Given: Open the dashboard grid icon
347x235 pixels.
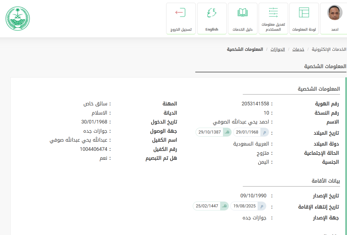Looking at the screenshot, I should (x=304, y=13).
